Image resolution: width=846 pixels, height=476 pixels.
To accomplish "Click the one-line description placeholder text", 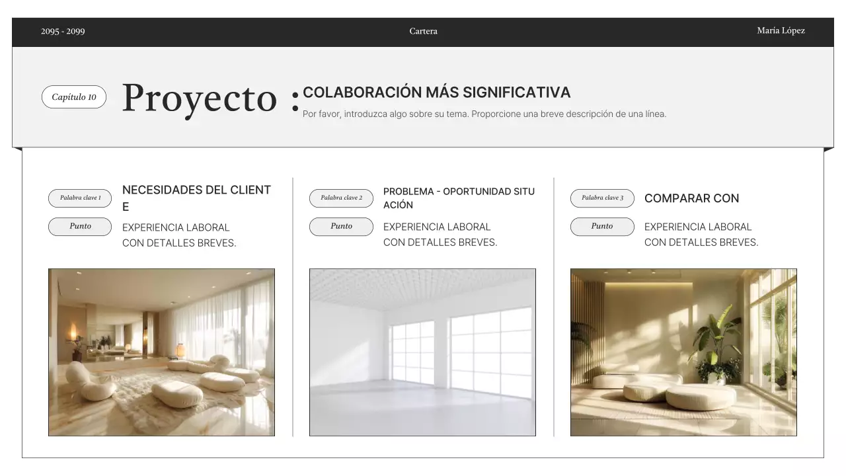I will (x=484, y=113).
